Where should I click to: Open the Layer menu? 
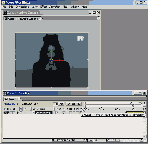(x=34, y=7)
